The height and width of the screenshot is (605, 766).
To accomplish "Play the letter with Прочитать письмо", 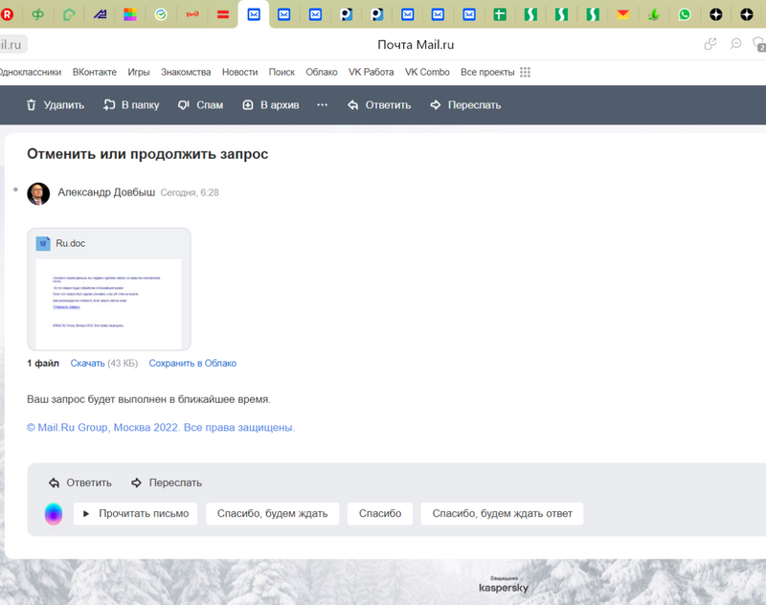I will click(135, 514).
